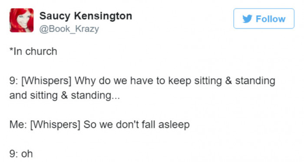Viewport: 304px width, 162px height.
Task: Open Saucy Kensington's profile via display name
Action: click(x=86, y=16)
